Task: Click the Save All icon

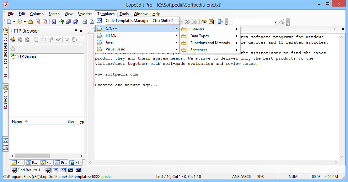Action: [68, 22]
